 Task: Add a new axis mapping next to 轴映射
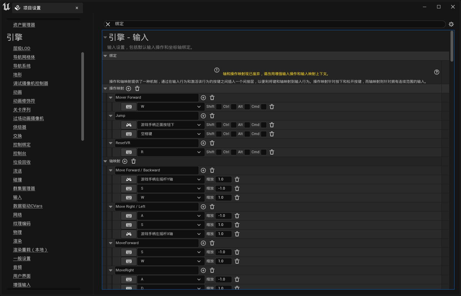[125, 161]
